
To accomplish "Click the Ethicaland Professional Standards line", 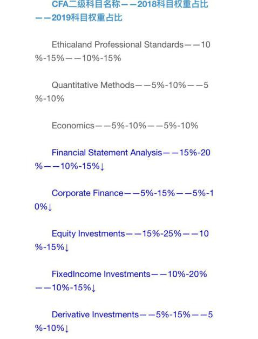I will pos(118,44).
